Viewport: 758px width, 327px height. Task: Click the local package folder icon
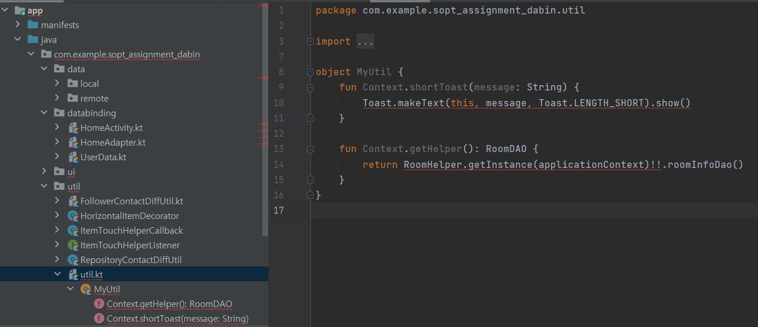(72, 83)
